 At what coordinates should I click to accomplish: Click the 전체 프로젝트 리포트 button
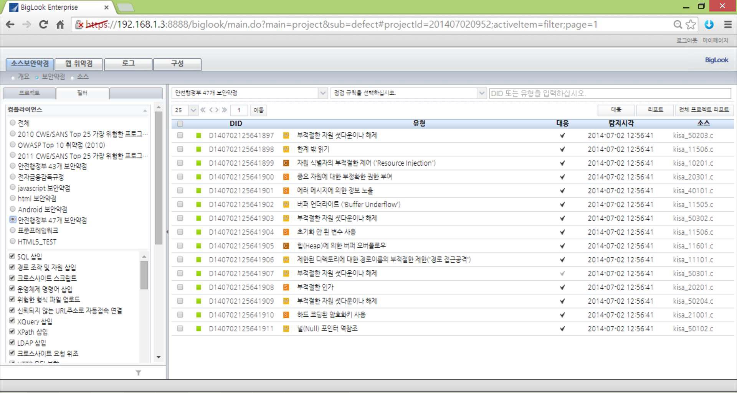704,110
